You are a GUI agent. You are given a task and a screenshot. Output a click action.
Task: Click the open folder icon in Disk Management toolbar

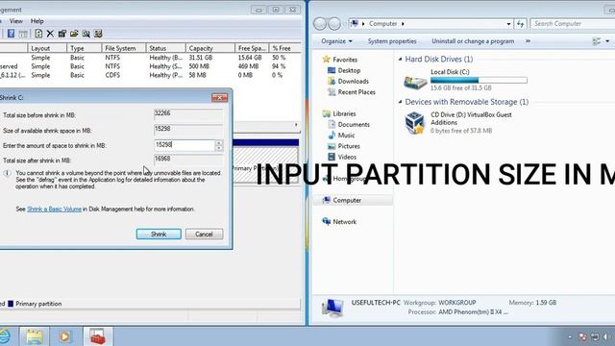[x=74, y=34]
